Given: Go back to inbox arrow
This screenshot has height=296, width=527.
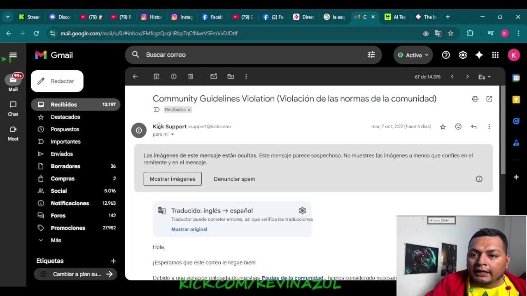Looking at the screenshot, I should pos(135,76).
